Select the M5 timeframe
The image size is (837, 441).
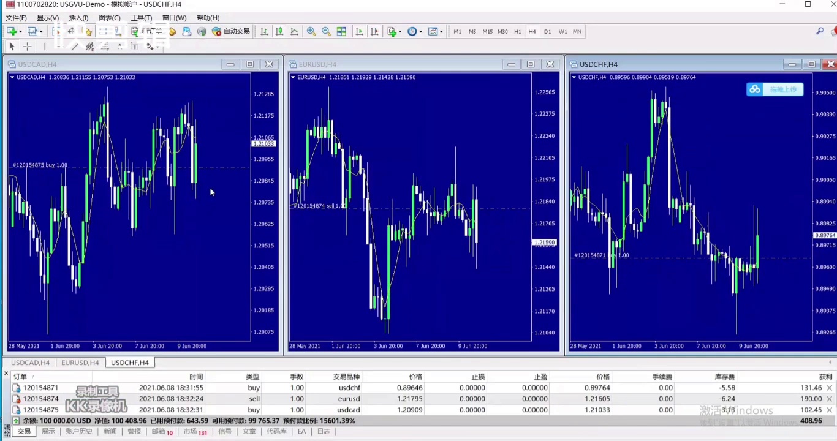tap(472, 31)
